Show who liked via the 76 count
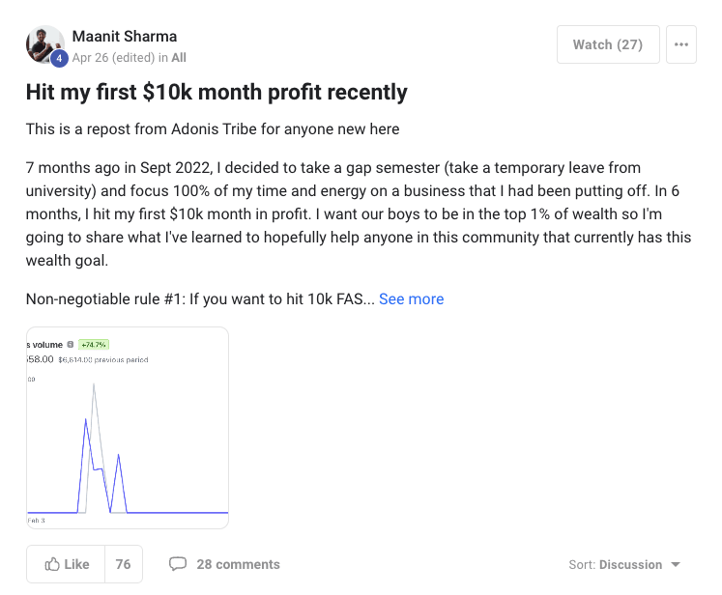Screen dimensions: 722x595 coord(123,565)
